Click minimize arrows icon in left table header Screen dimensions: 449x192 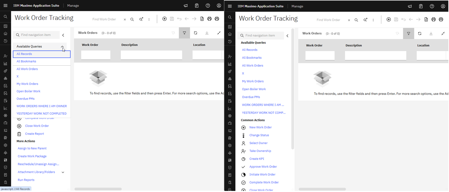coord(219,33)
